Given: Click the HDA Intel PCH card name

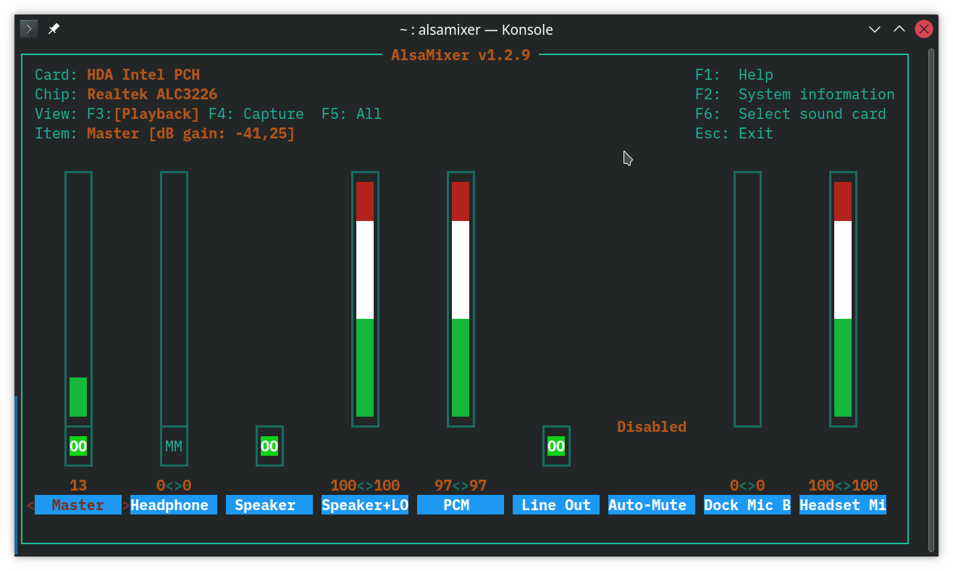Looking at the screenshot, I should click(x=143, y=75).
